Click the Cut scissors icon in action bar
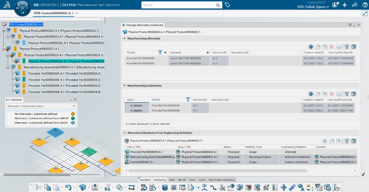This screenshot has height=192, width=369. (38, 187)
